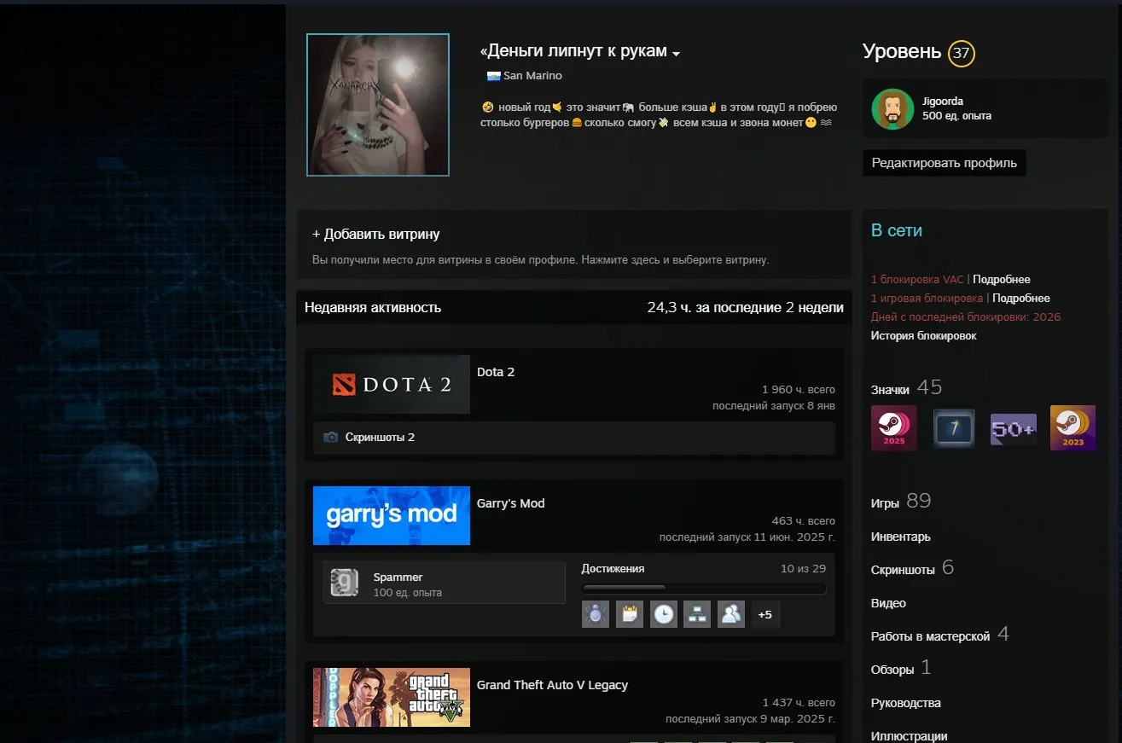Select Инвентарь in the sidebar
This screenshot has width=1122, height=743.
pyautogui.click(x=898, y=537)
